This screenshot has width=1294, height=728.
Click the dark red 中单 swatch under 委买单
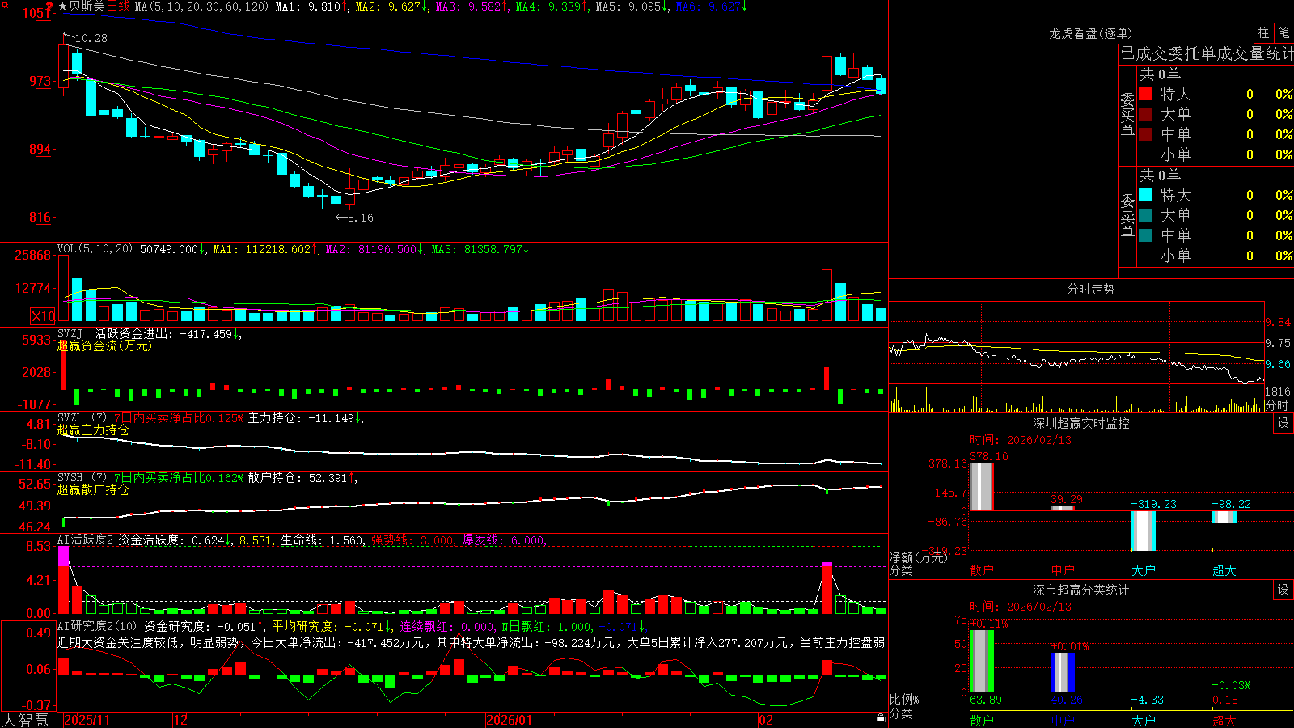[1145, 134]
